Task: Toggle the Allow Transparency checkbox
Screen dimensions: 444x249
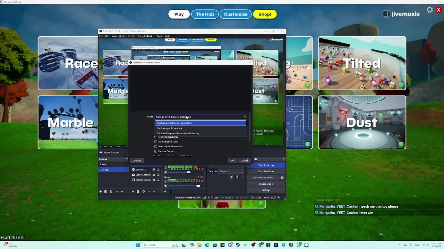Action: [x=156, y=137]
